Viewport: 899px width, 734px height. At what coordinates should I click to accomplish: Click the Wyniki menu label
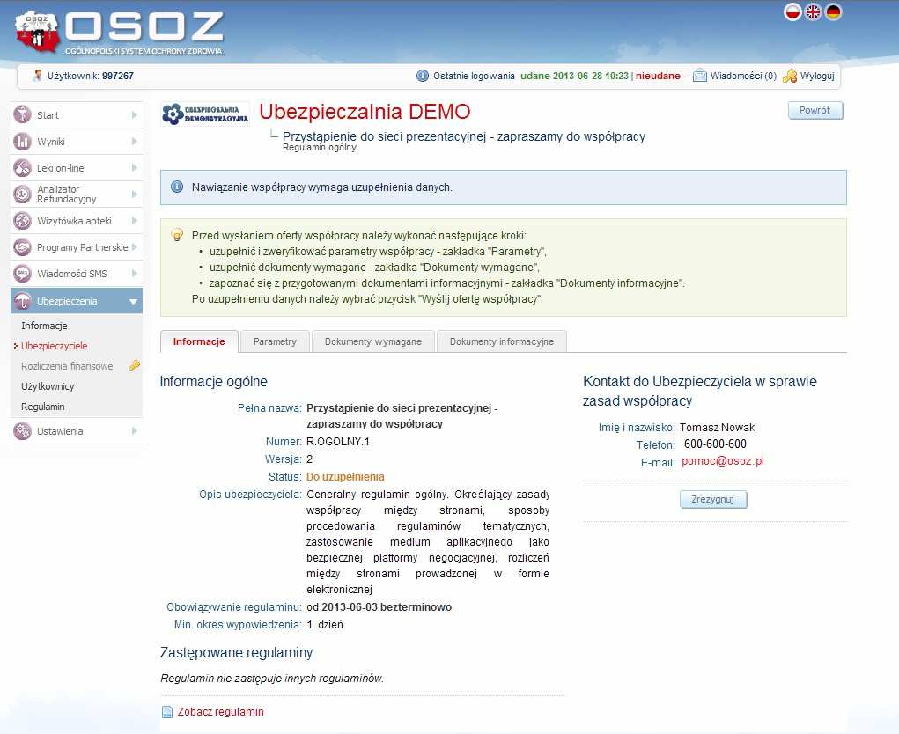click(x=51, y=142)
